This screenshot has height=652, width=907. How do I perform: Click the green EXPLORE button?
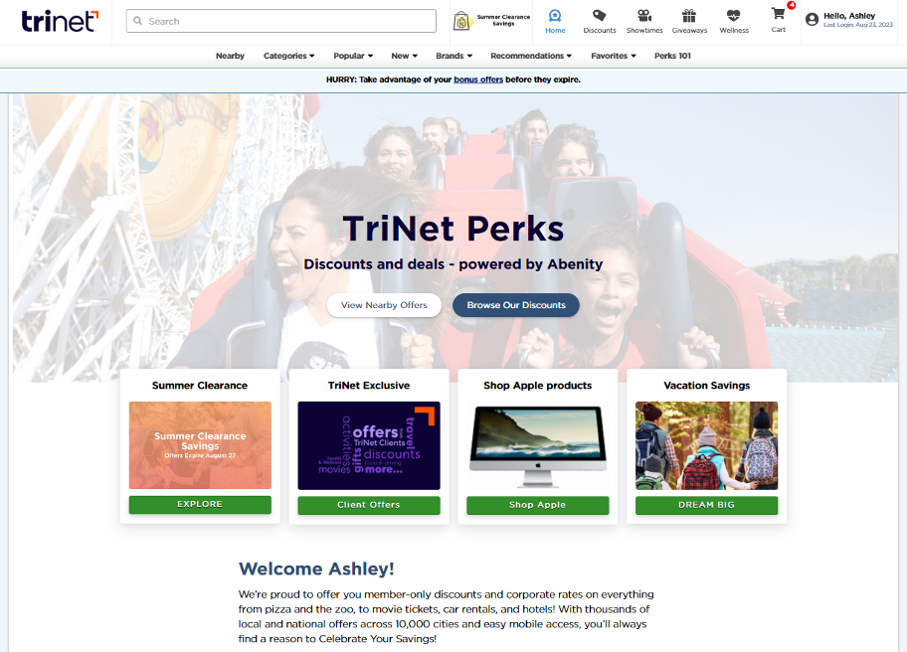tap(200, 505)
